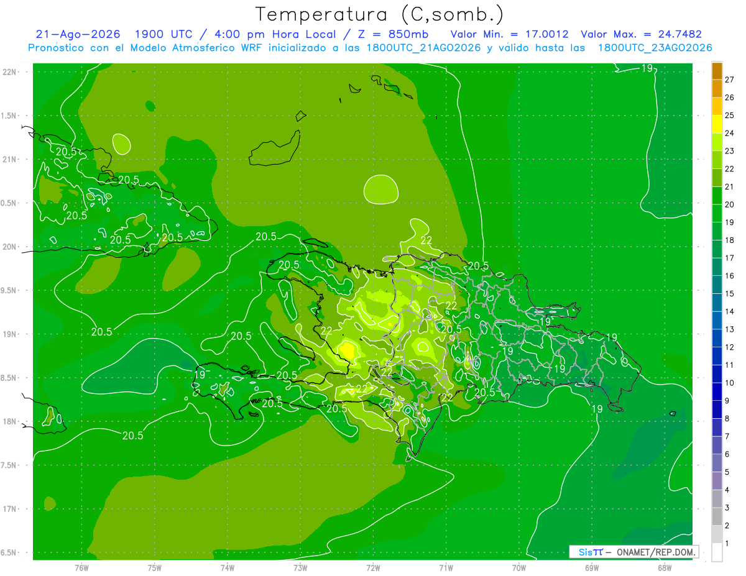Pick the top brown legend swatch above 27

[717, 71]
